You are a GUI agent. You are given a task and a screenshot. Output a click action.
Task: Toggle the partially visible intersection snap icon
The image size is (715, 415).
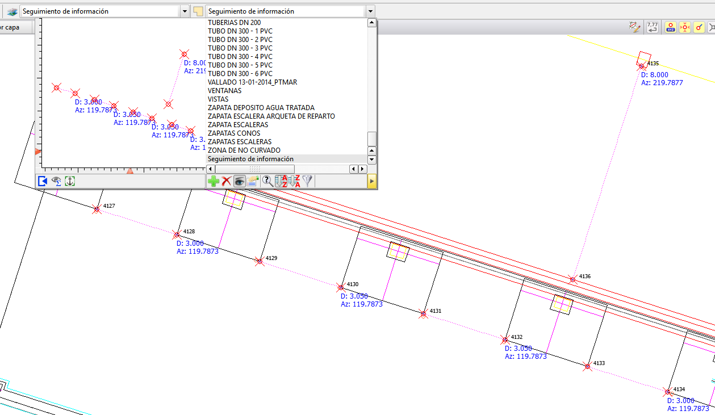pyautogui.click(x=711, y=27)
